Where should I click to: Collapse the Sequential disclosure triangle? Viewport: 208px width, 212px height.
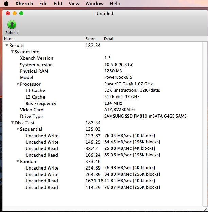18,129
